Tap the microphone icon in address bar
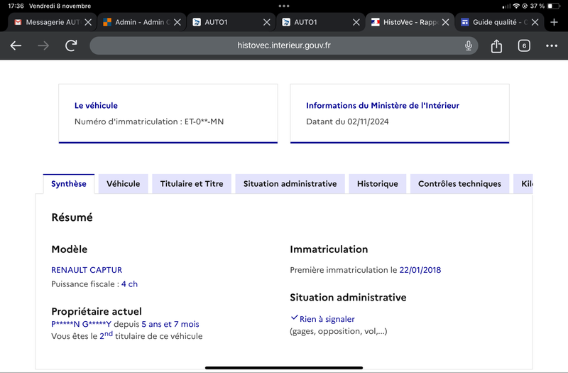 469,45
